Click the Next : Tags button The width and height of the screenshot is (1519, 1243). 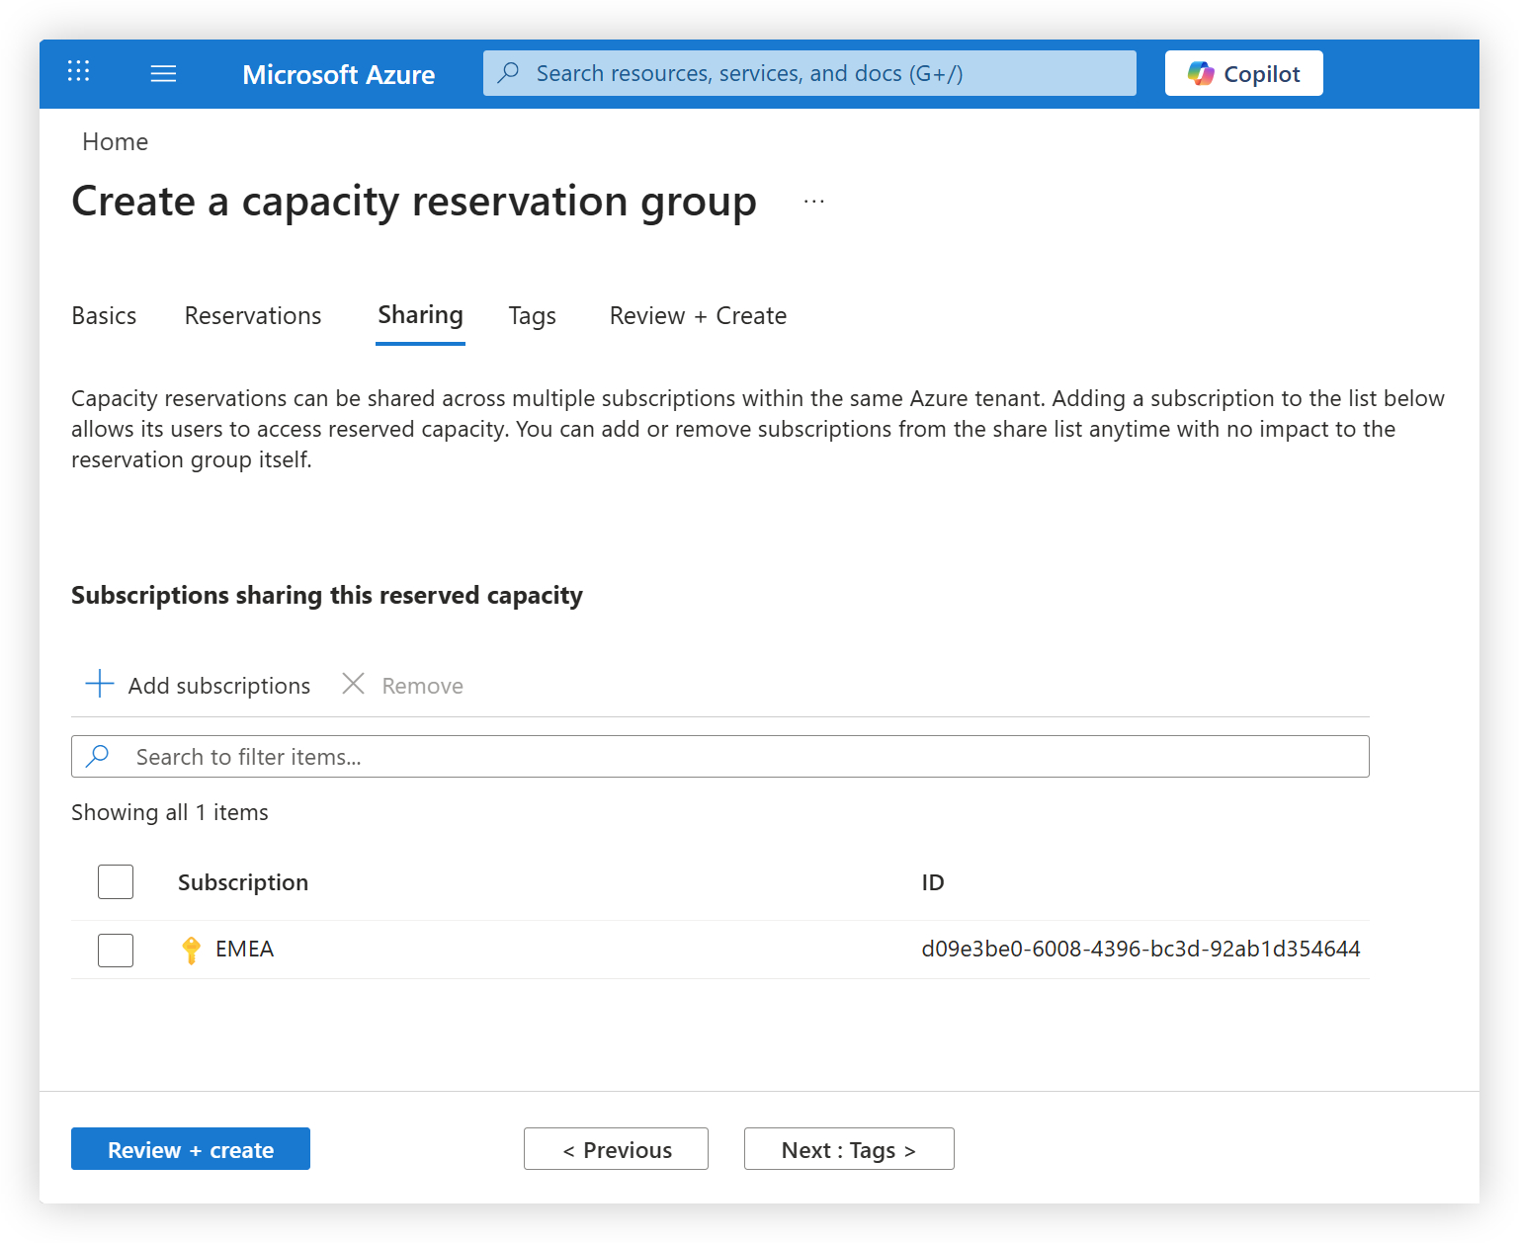point(849,1149)
